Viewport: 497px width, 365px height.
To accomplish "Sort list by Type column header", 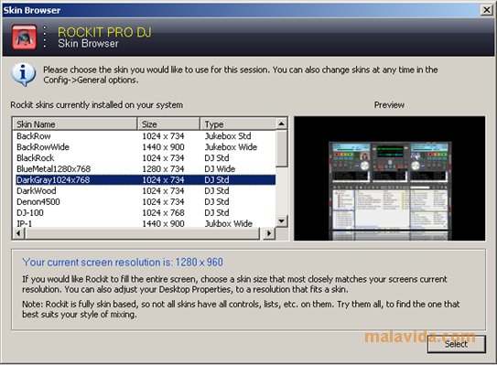I will coord(238,123).
